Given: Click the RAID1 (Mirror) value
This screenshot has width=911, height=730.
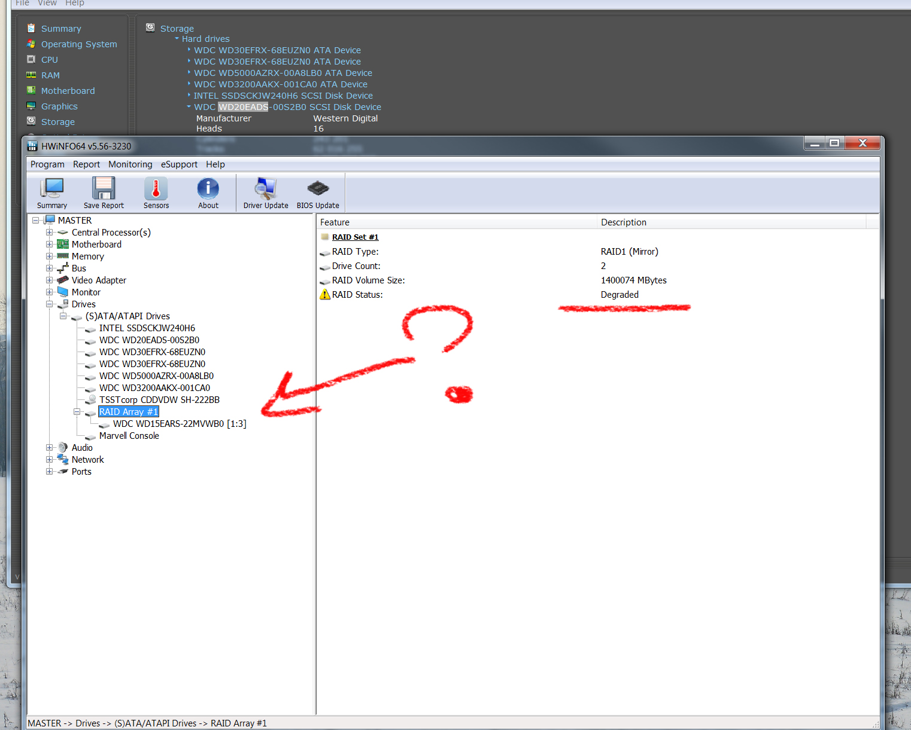Looking at the screenshot, I should coord(630,252).
